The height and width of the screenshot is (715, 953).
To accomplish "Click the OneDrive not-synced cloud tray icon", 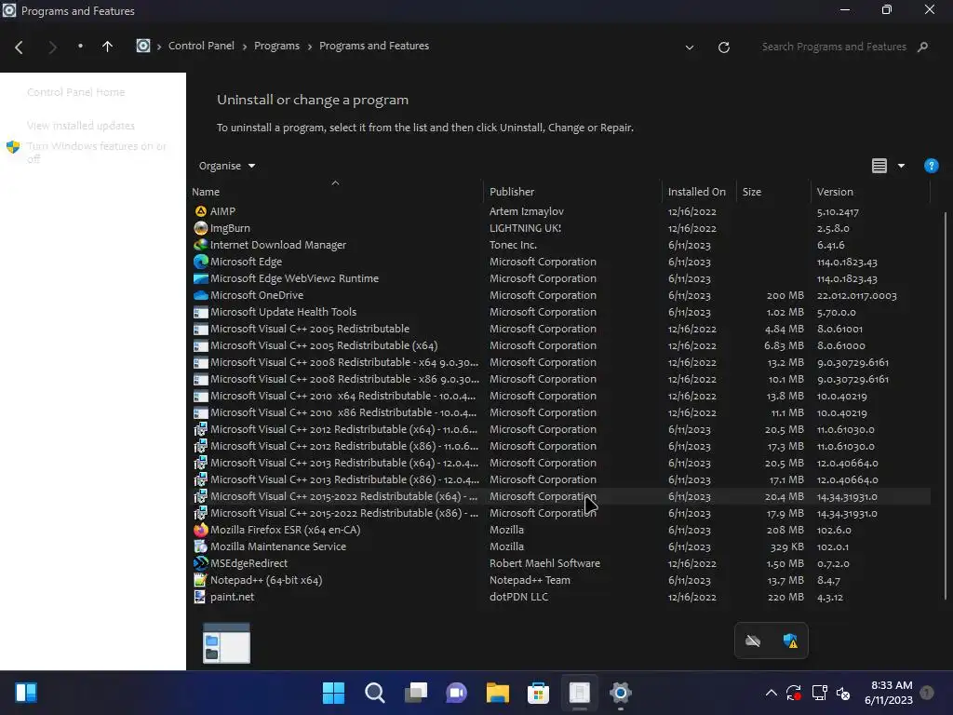I will click(753, 641).
